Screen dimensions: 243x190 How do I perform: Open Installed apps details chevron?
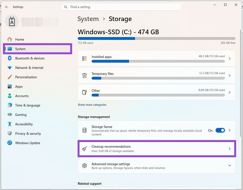tap(230, 59)
